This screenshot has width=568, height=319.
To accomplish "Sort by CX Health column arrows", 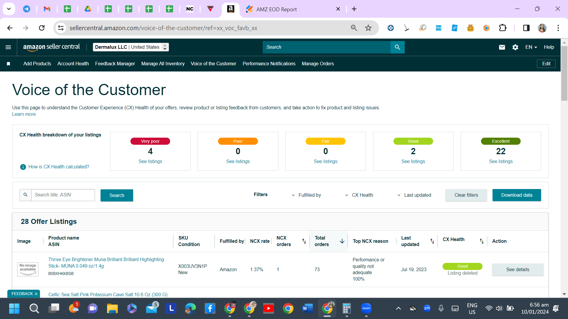I will [482, 241].
